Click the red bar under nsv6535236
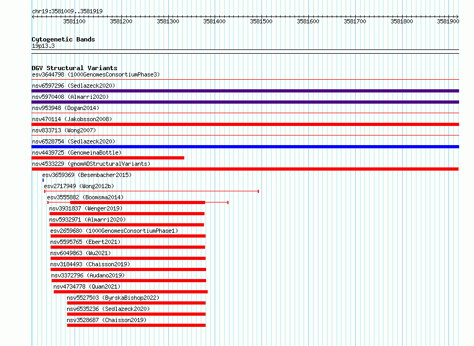474x346 pixels. pos(136,314)
